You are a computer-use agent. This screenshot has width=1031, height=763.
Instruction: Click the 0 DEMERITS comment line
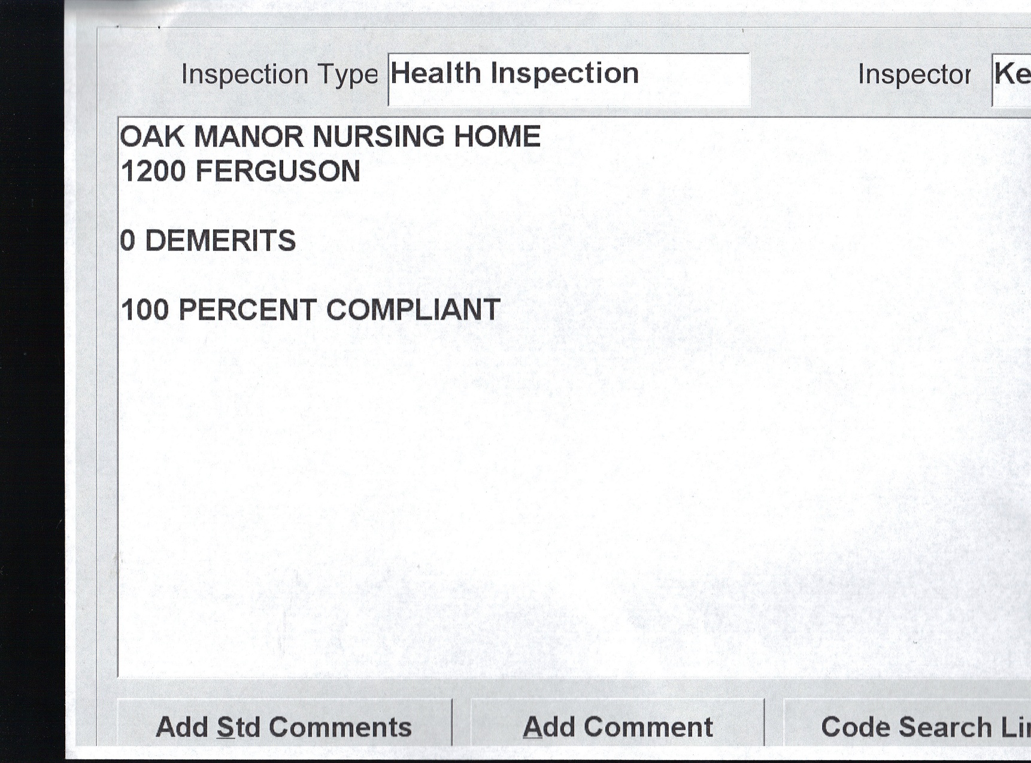208,241
